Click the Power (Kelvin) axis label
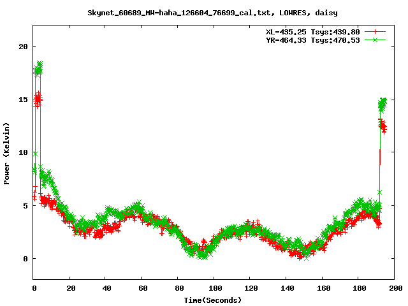The height and width of the screenshot is (306, 408). click(x=6, y=154)
